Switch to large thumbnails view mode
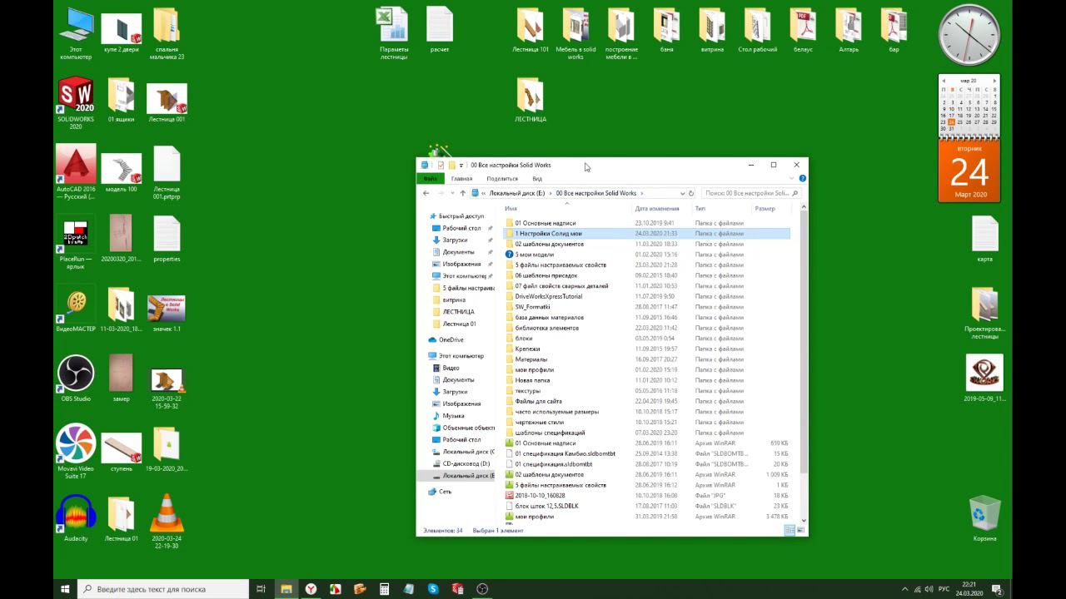Image resolution: width=1066 pixels, height=599 pixels. click(x=800, y=530)
